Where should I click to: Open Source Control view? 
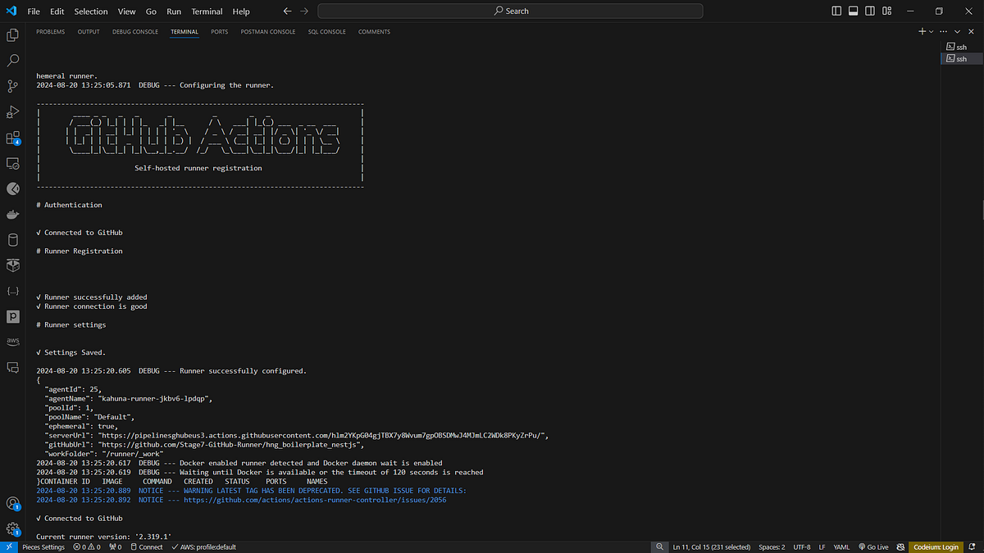click(x=12, y=86)
